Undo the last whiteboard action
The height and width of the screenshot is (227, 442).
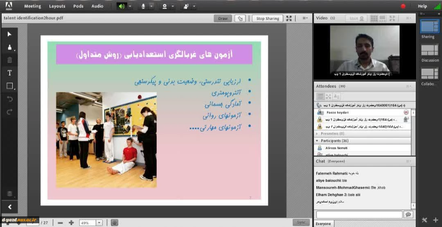[9, 99]
